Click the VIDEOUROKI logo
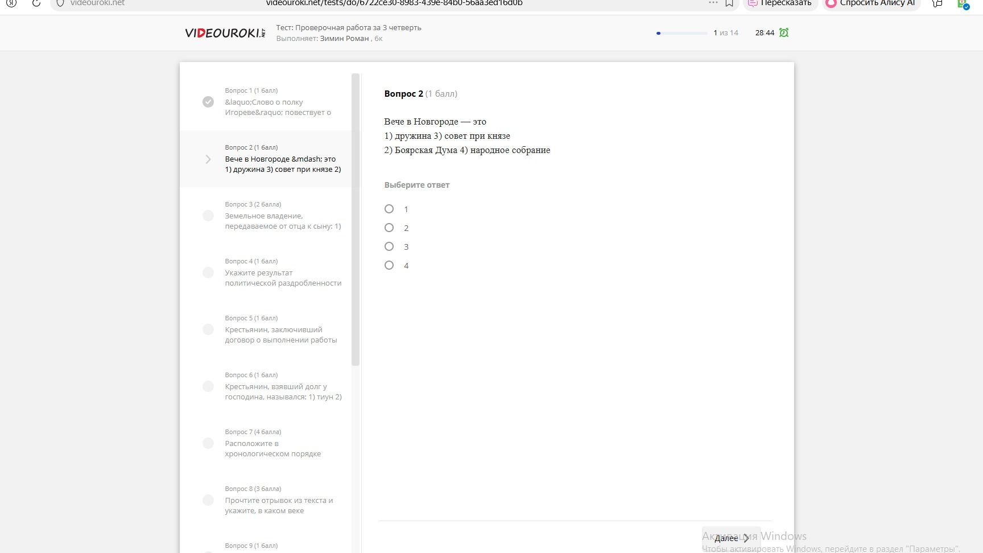Viewport: 983px width, 553px height. click(225, 33)
